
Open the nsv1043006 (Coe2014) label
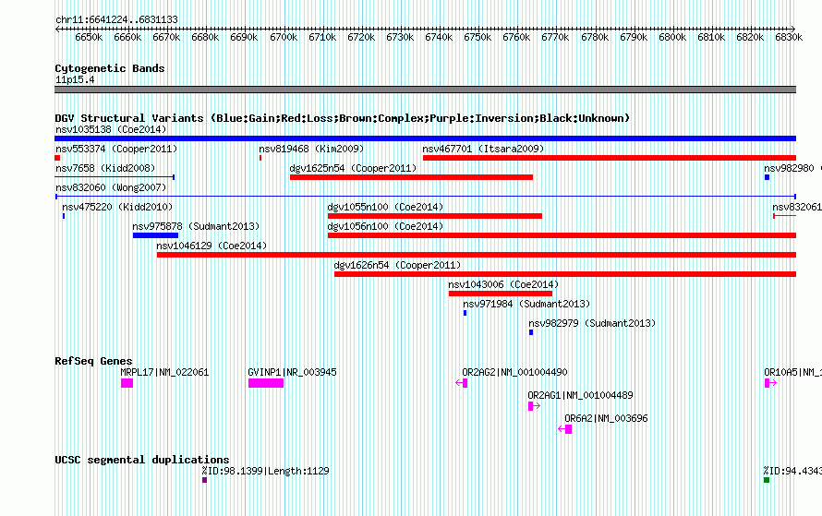503,284
